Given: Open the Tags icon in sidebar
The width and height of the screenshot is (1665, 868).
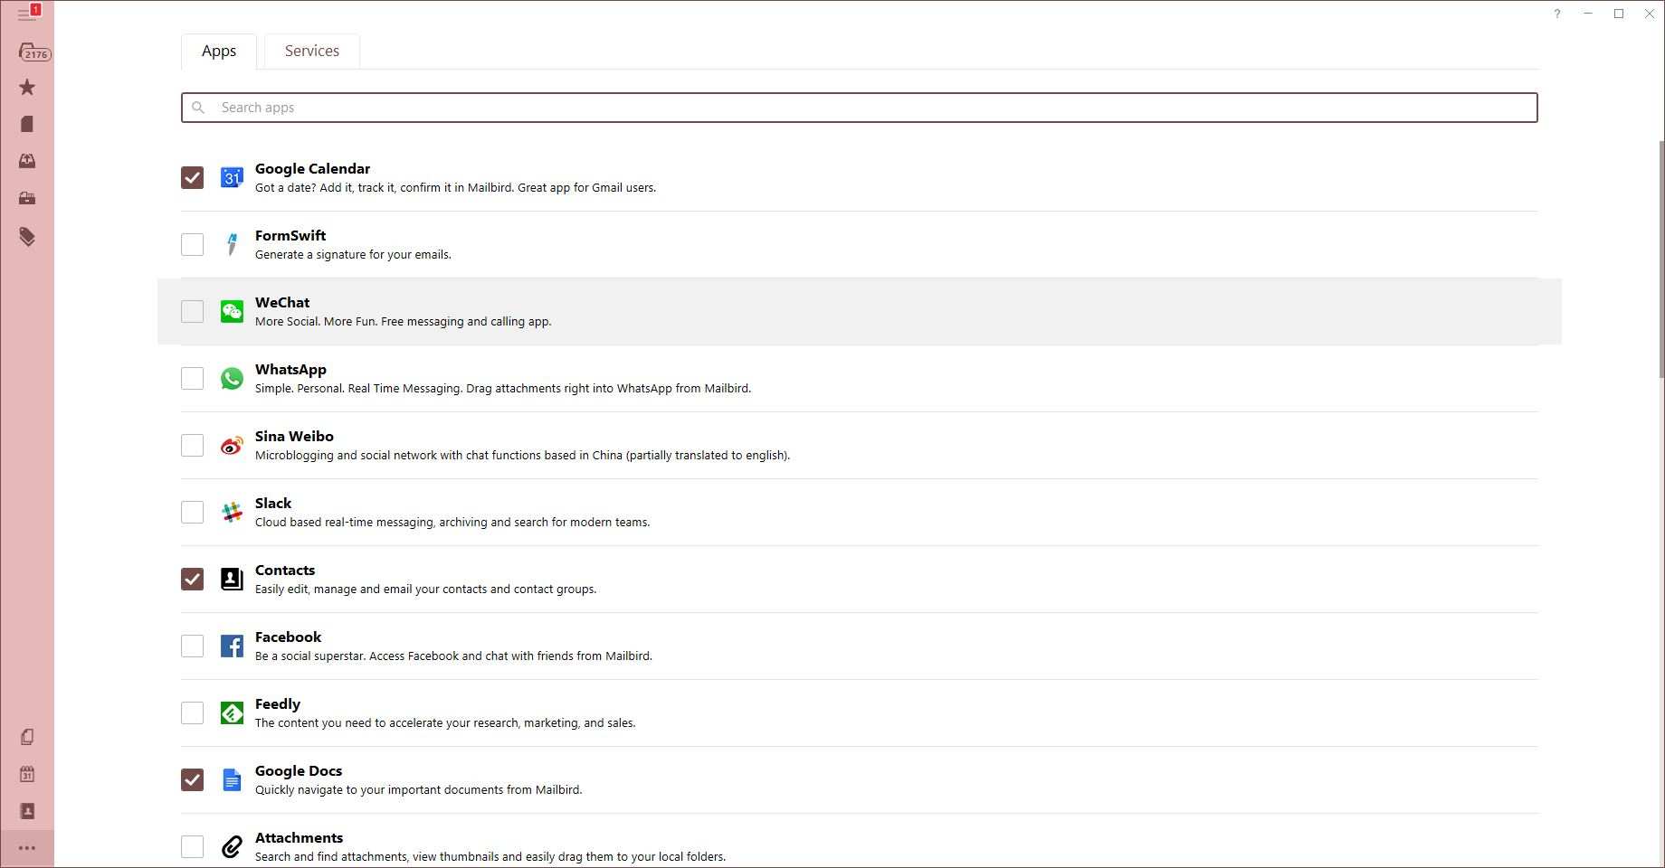Looking at the screenshot, I should pyautogui.click(x=27, y=237).
